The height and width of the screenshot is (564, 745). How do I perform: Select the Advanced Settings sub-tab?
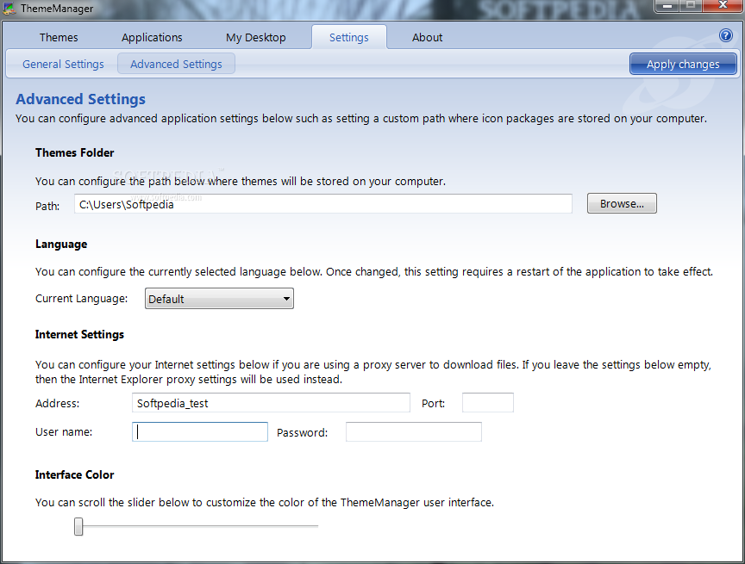pos(176,64)
